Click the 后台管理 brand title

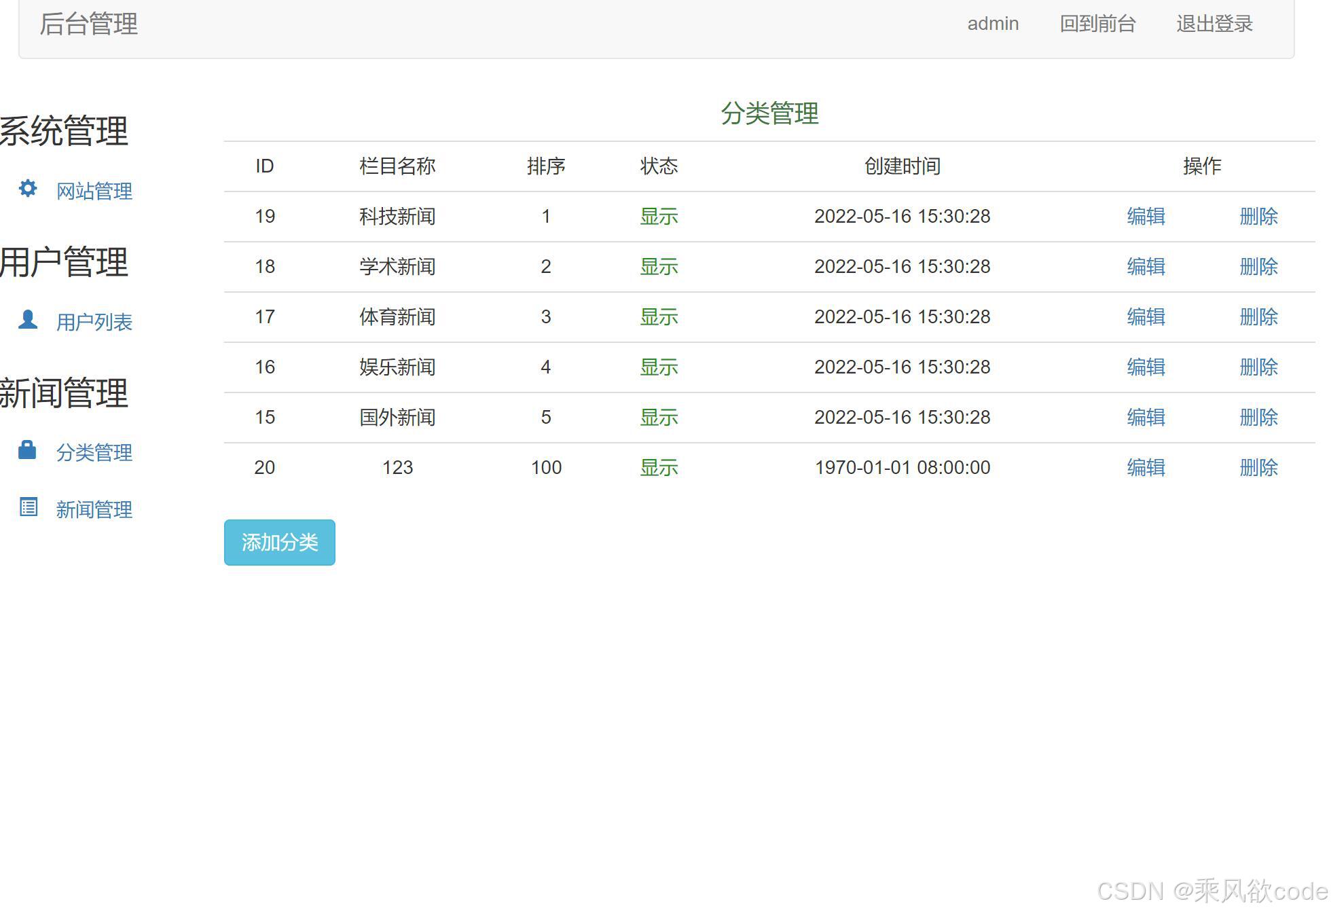coord(89,24)
